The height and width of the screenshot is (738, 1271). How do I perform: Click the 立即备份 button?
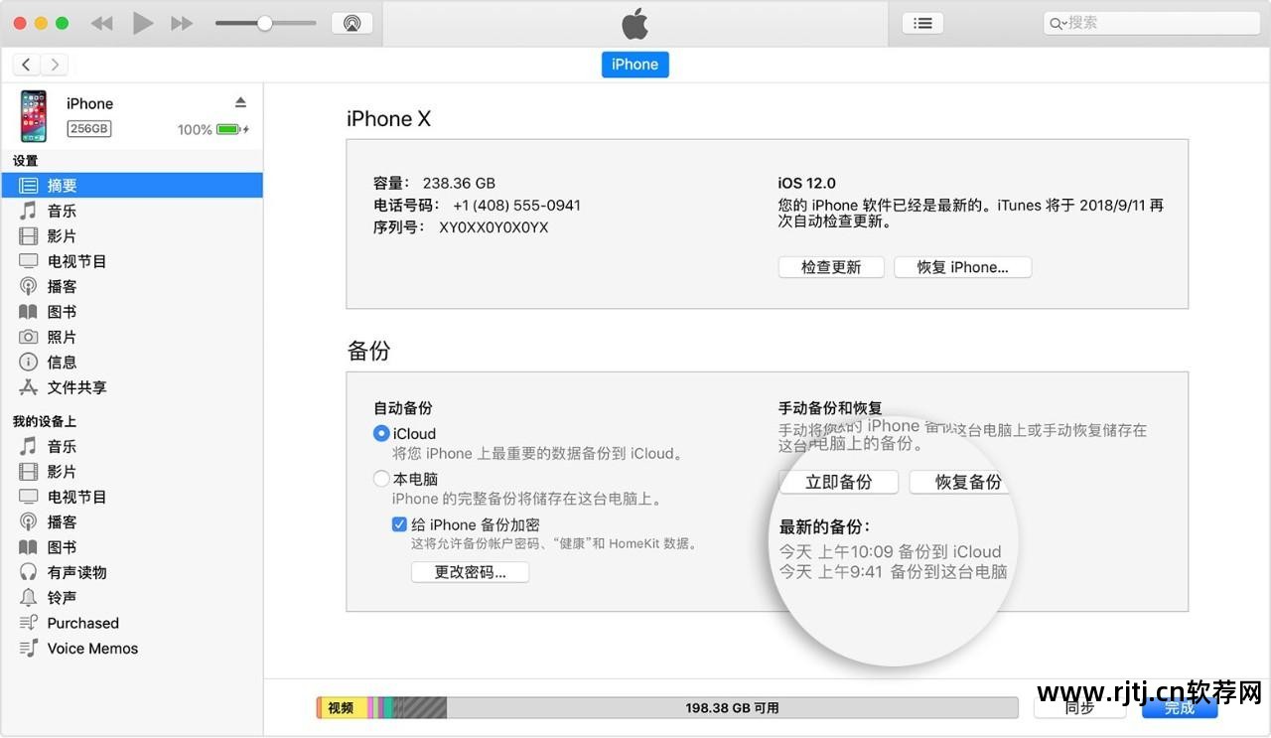point(839,482)
